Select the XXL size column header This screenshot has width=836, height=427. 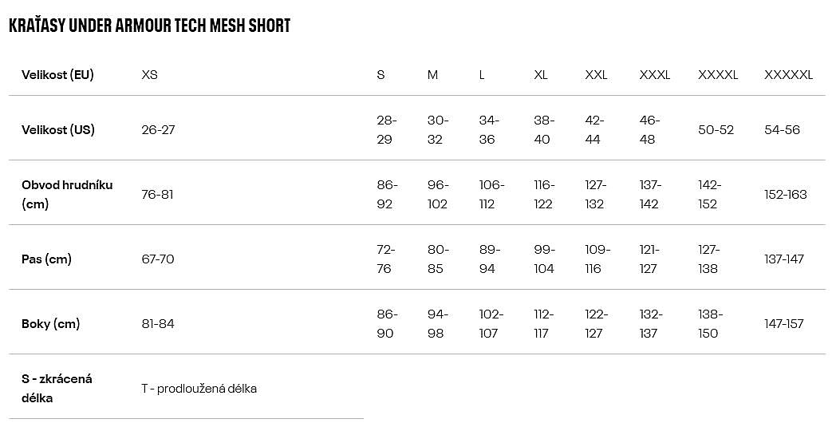596,75
